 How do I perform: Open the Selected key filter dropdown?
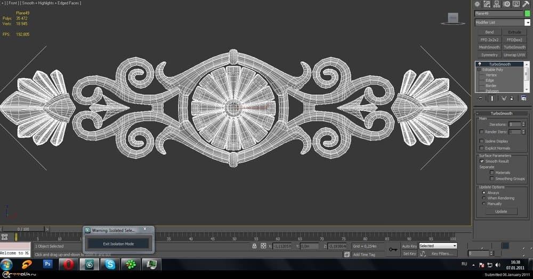pyautogui.click(x=438, y=246)
